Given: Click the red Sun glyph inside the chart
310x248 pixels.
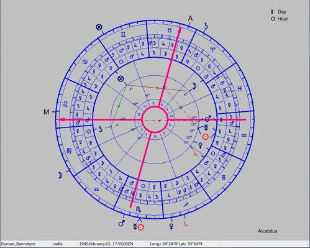Looking at the screenshot, I should pos(205,137).
